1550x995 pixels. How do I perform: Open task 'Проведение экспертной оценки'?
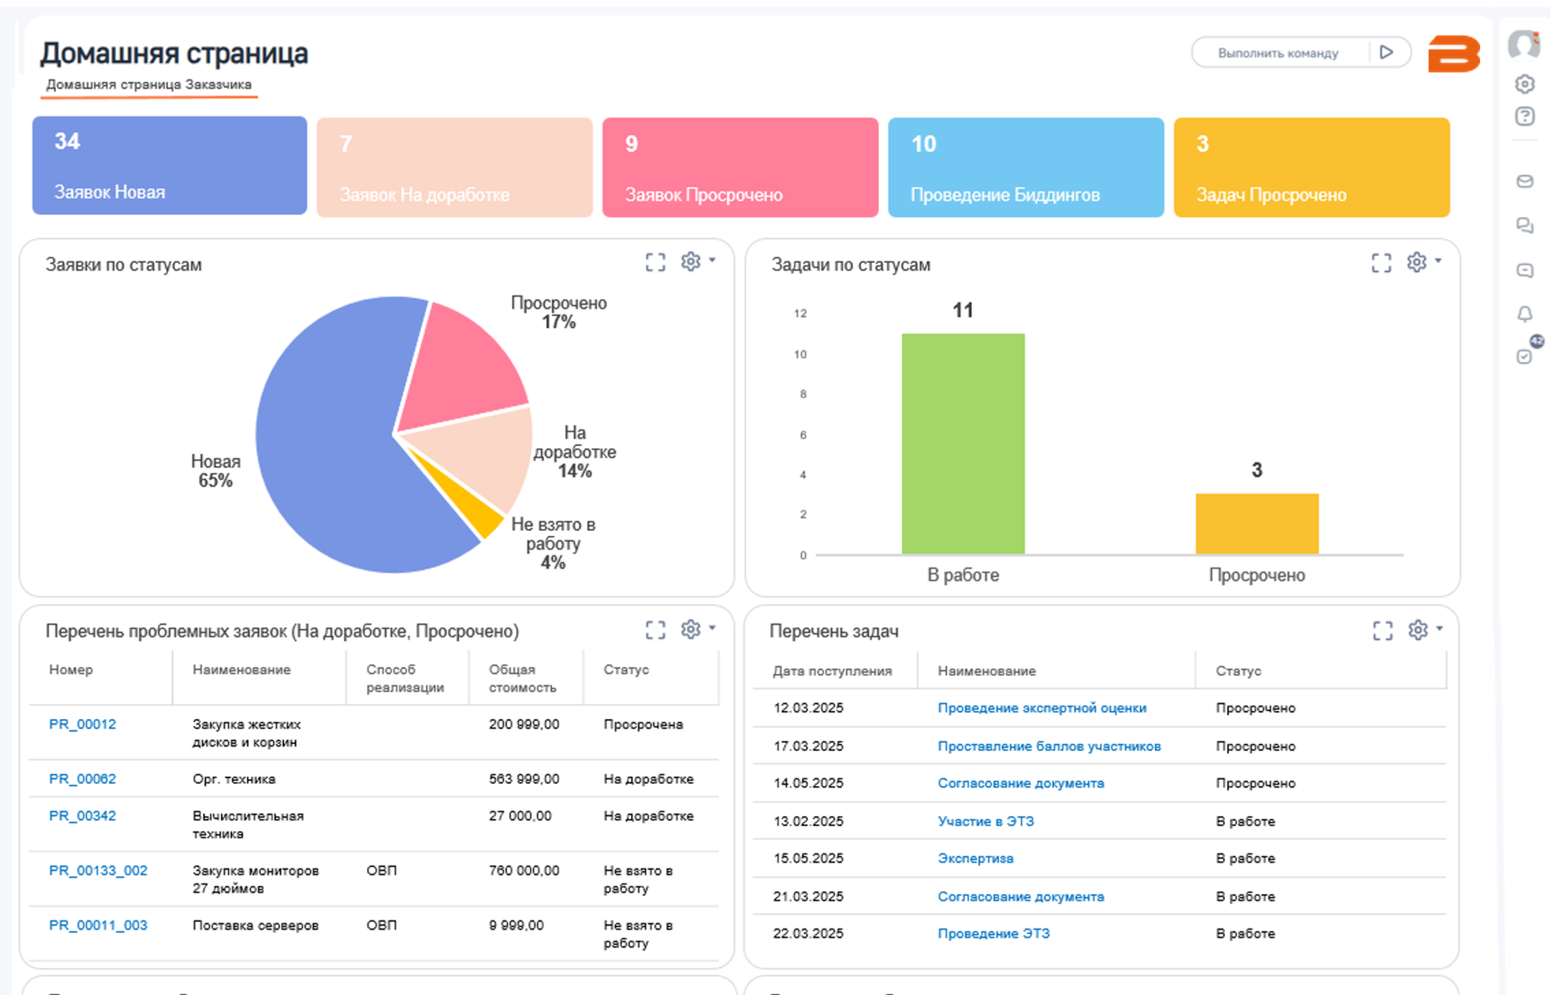pyautogui.click(x=1042, y=708)
